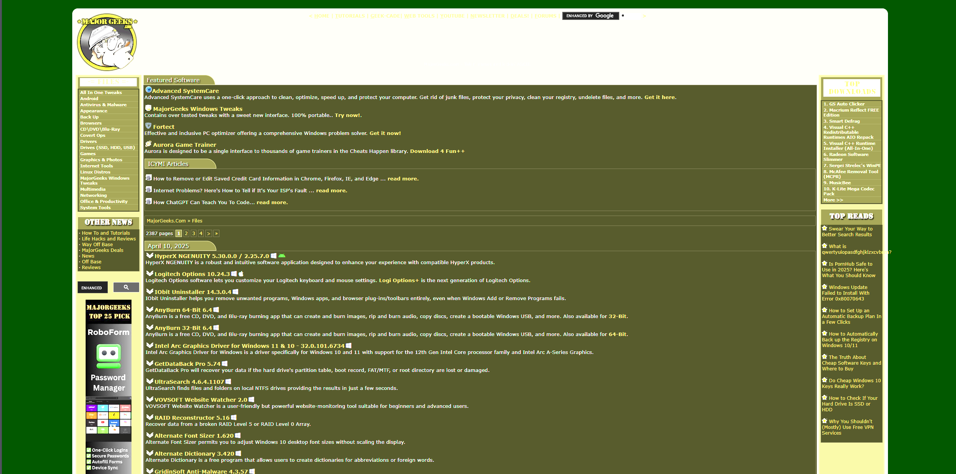Click the Windows icon next to GetDataBack Pro
The image size is (956, 474).
coord(225,364)
